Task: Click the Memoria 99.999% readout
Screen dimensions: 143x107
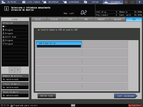Action: pos(131,12)
